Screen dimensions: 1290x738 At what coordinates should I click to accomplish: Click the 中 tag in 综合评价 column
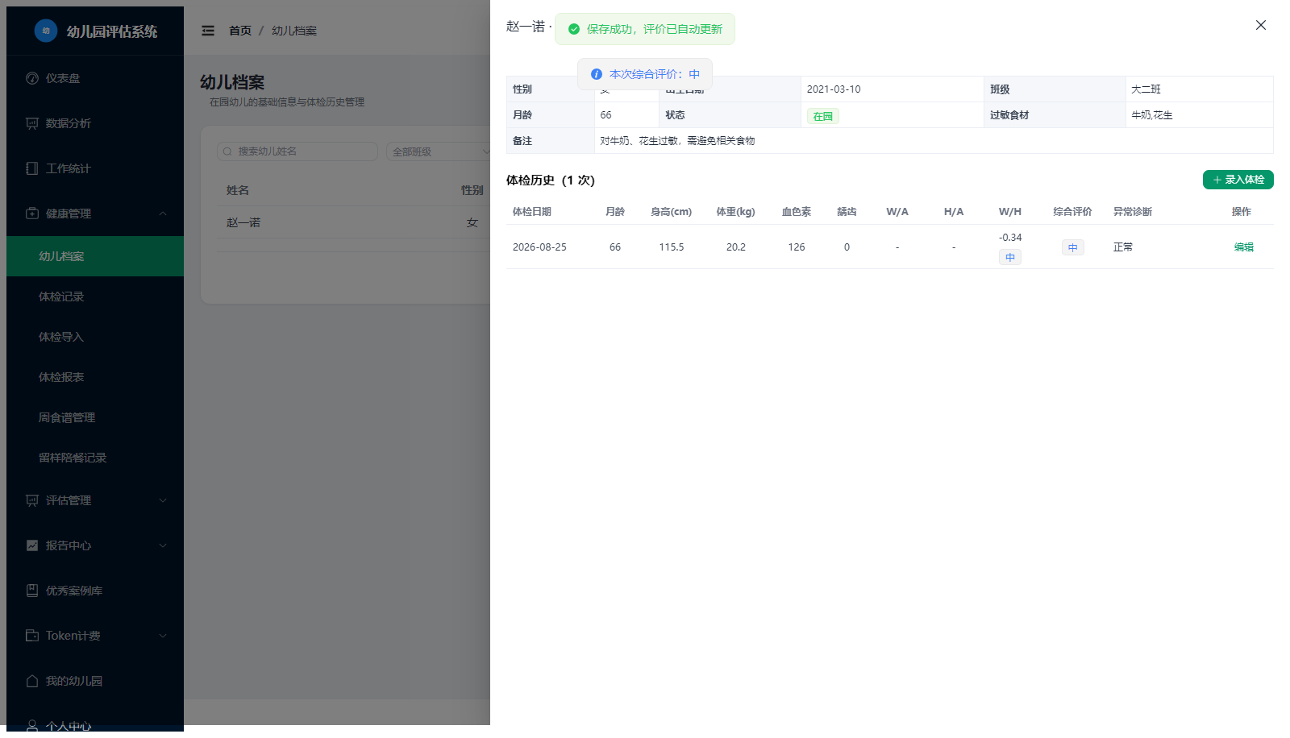pyautogui.click(x=1073, y=247)
